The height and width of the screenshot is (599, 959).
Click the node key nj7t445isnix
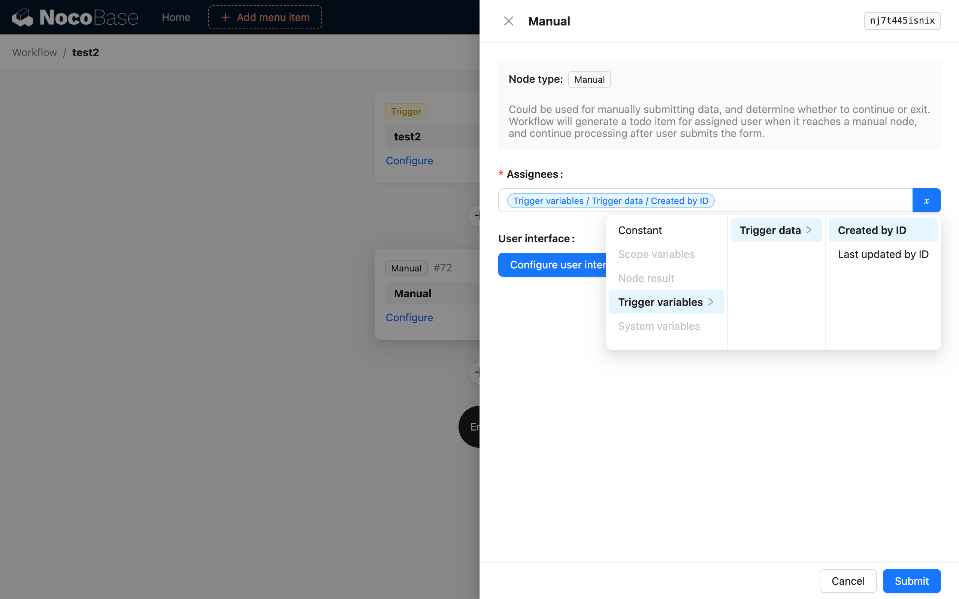[902, 20]
